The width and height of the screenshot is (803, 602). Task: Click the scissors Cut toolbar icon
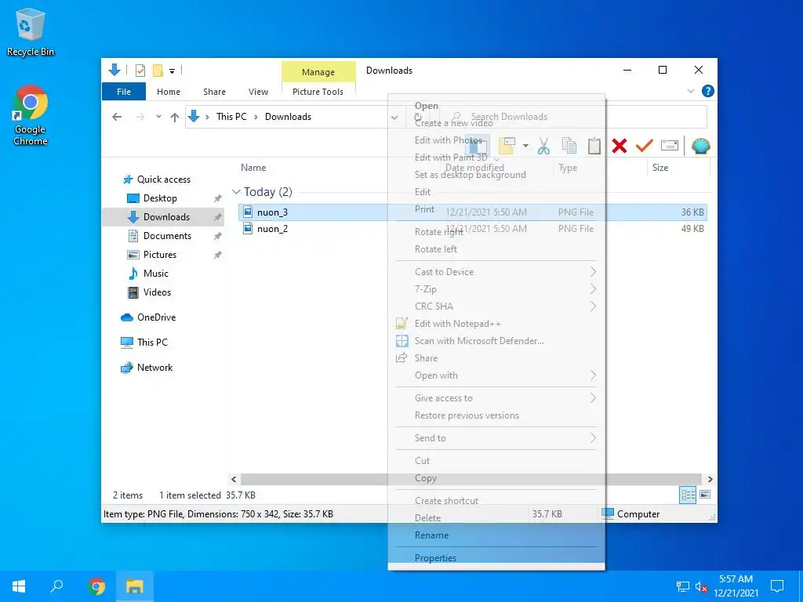tap(544, 146)
